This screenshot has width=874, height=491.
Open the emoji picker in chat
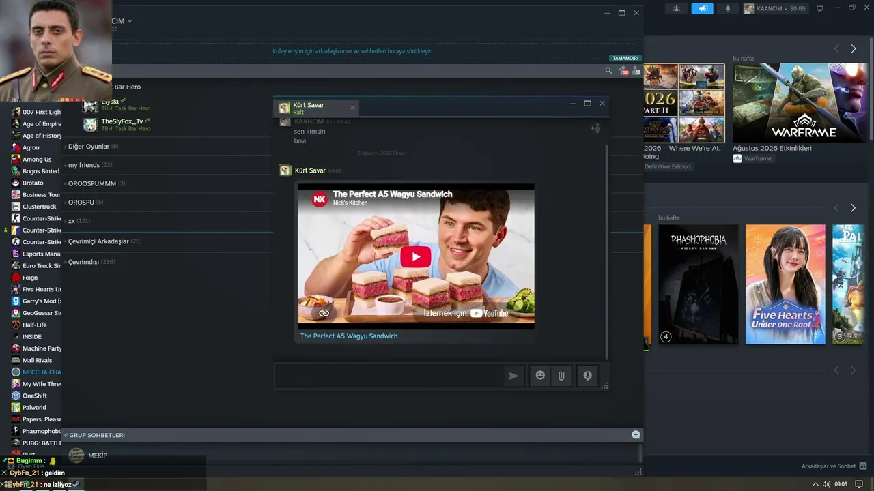pos(540,376)
